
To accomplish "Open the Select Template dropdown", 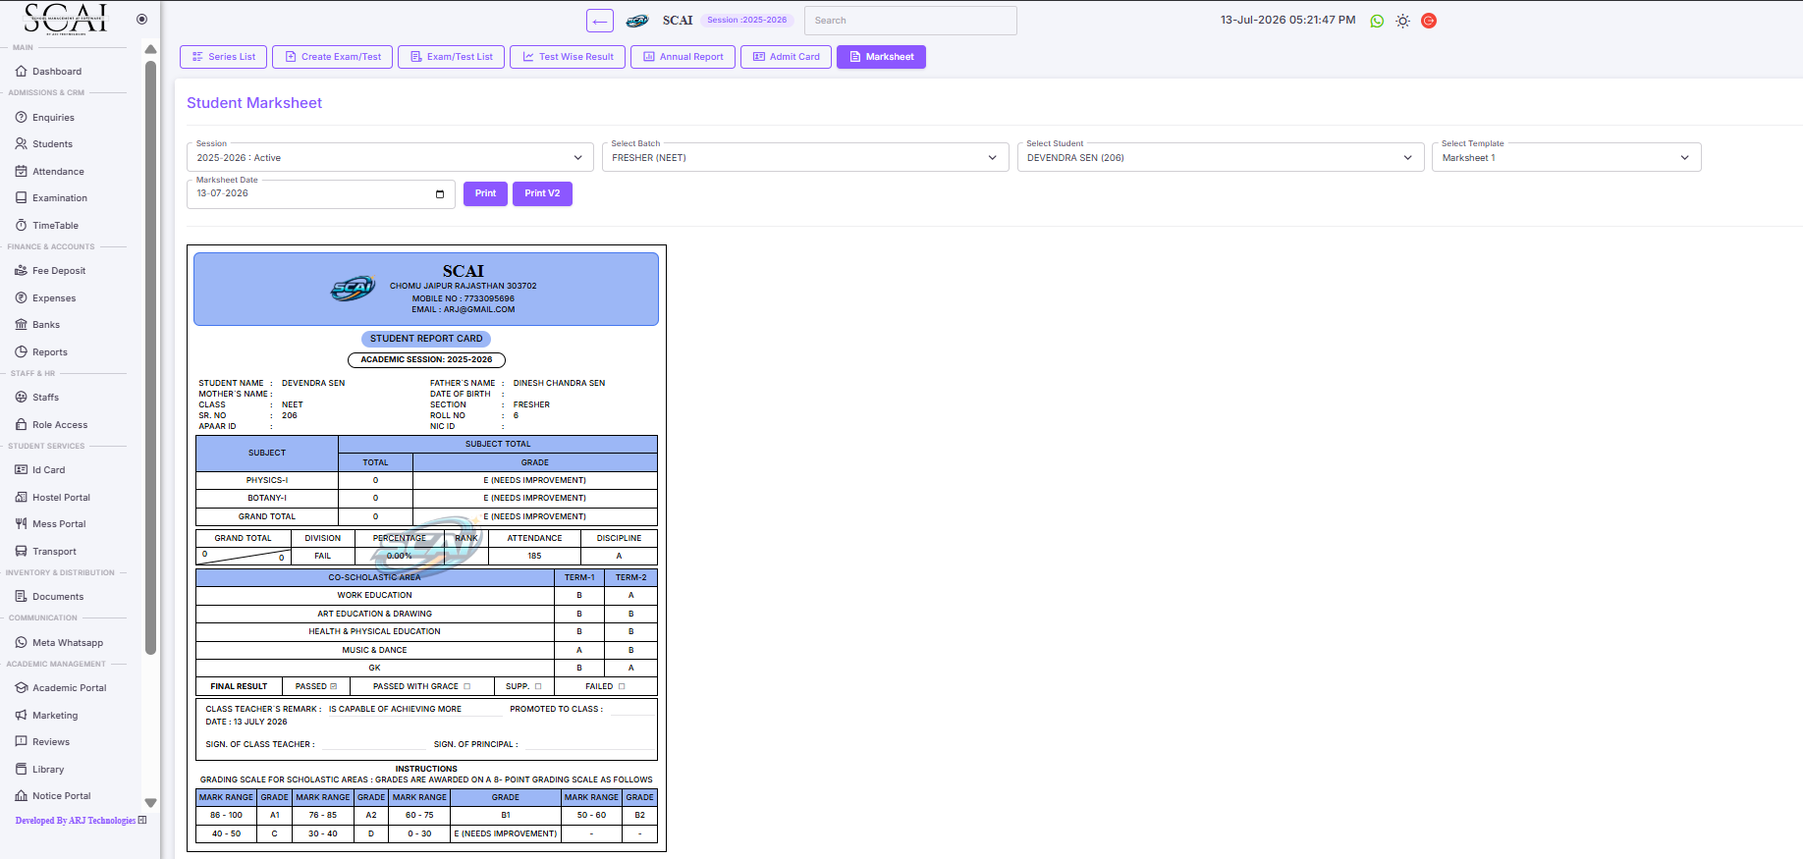I will point(1566,157).
